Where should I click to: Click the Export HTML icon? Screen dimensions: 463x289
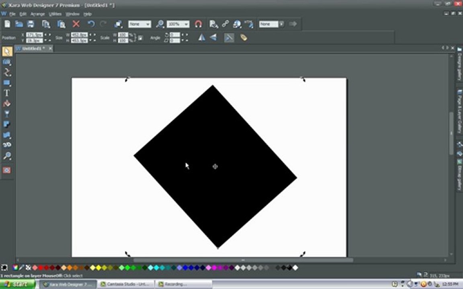(x=249, y=24)
